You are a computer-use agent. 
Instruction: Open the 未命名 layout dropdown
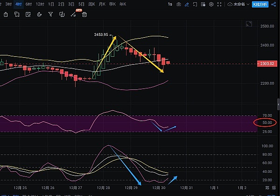click(239, 4)
